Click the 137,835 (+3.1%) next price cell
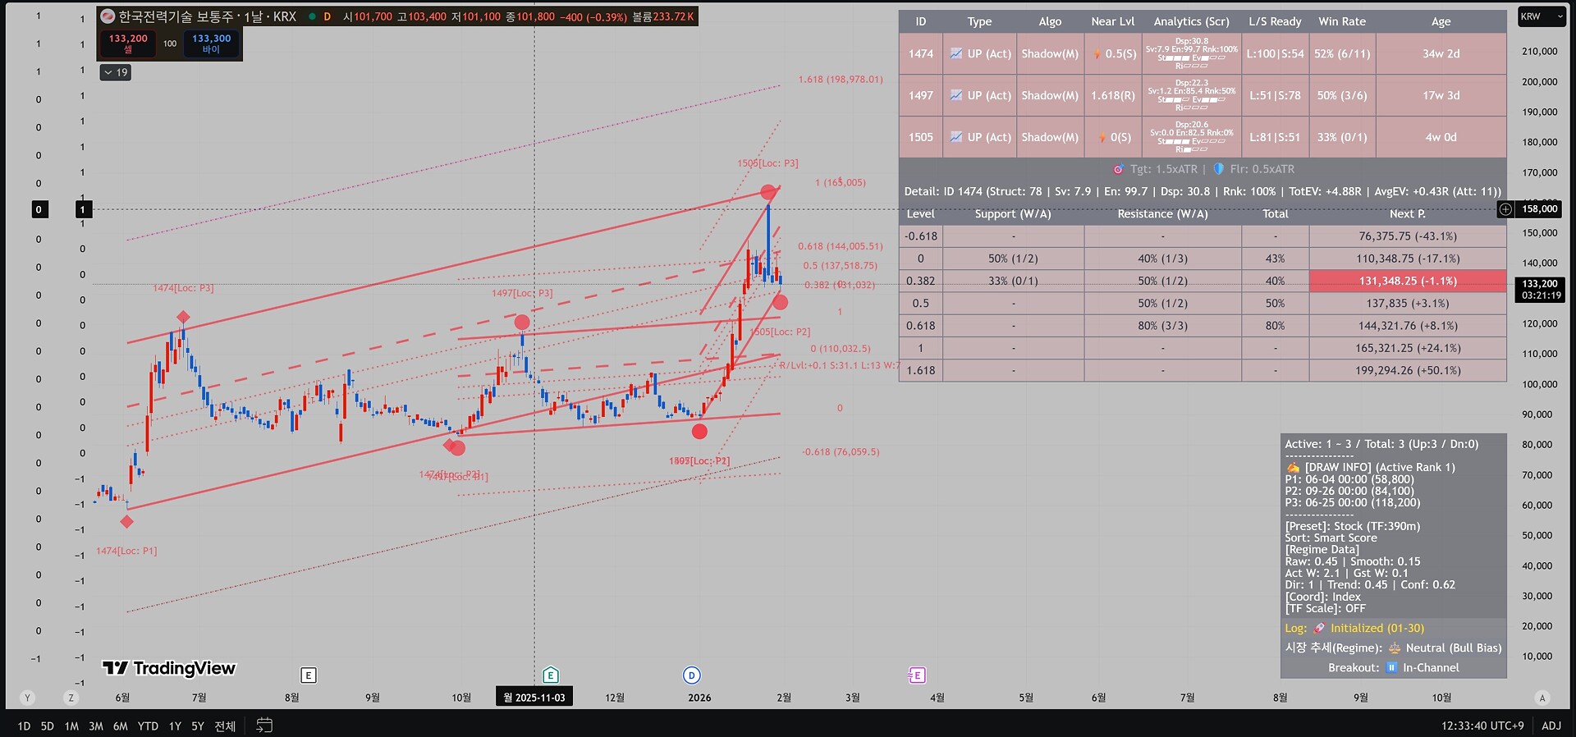1576x737 pixels. click(x=1408, y=304)
